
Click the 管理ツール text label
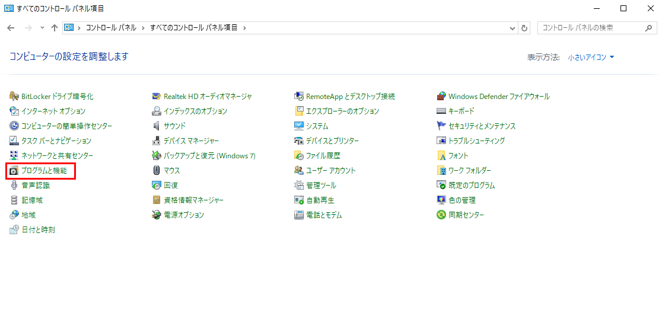click(x=322, y=185)
